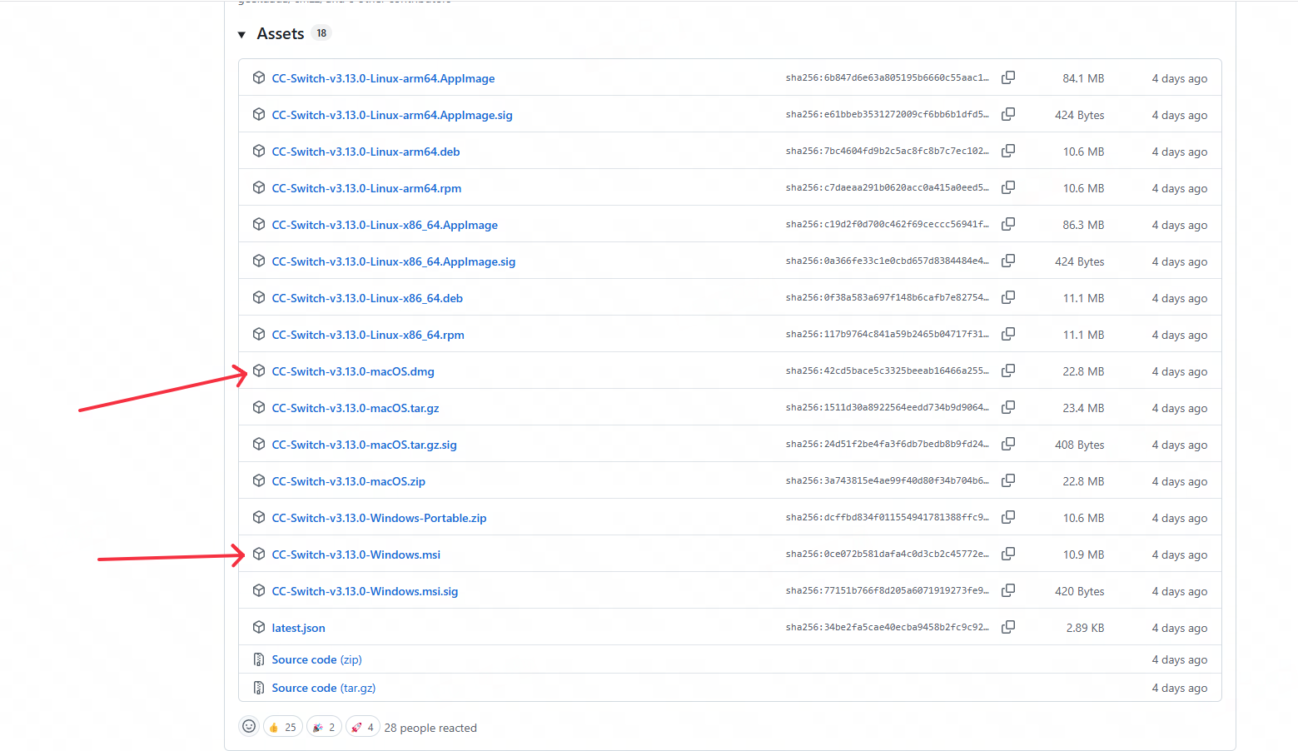This screenshot has height=751, width=1298.
Task: Click package icon beside Linux-arm64.AppImage
Action: pyautogui.click(x=259, y=77)
